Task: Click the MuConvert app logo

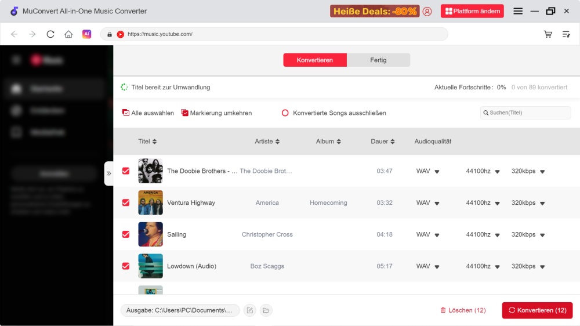Action: point(14,11)
